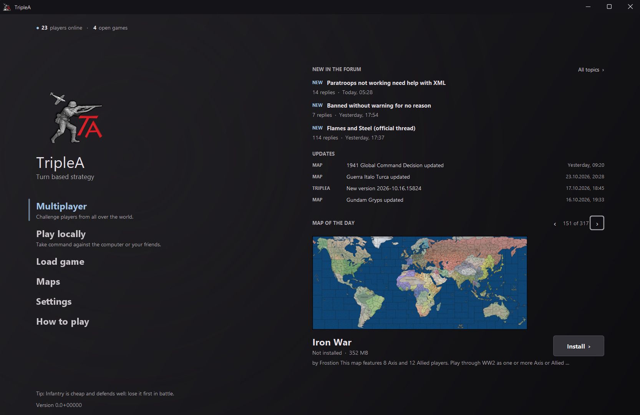The height and width of the screenshot is (415, 640).
Task: Open the Paratroops not working forum thread
Action: [386, 83]
